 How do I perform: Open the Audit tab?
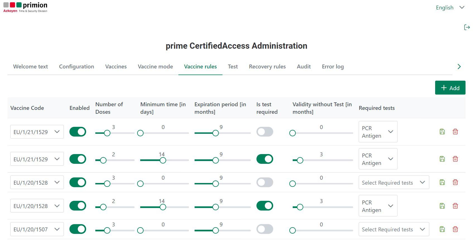click(304, 66)
